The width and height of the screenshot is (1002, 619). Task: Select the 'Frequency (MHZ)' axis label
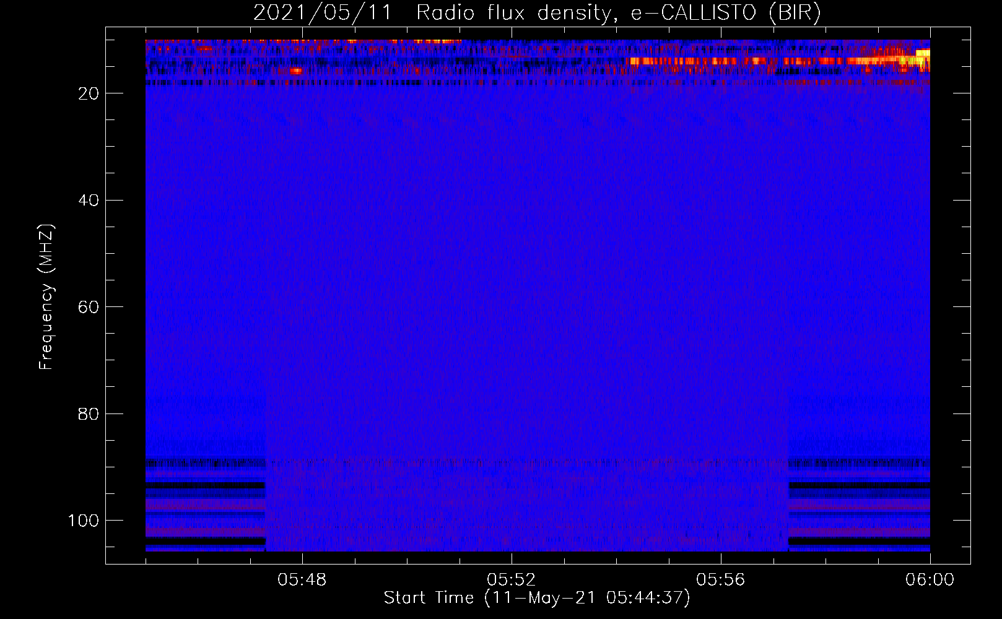(46, 297)
